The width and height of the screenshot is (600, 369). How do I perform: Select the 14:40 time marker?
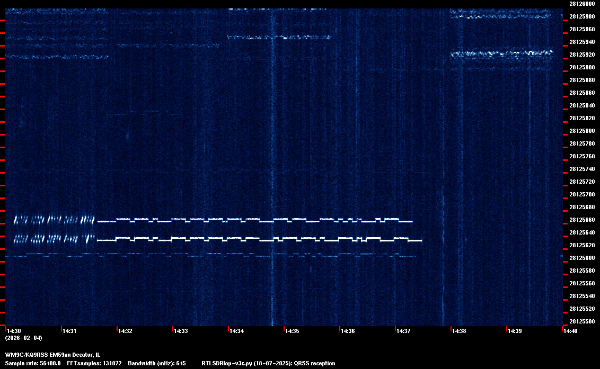point(570,331)
